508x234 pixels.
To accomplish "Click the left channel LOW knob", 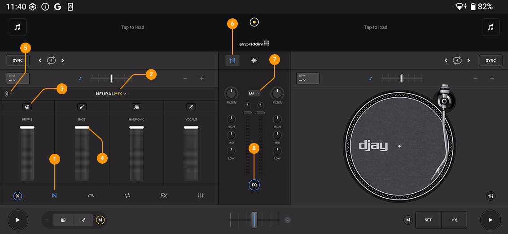I will coord(231,151).
